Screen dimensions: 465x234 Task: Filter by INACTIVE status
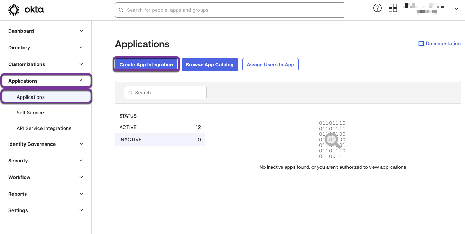tap(160, 140)
